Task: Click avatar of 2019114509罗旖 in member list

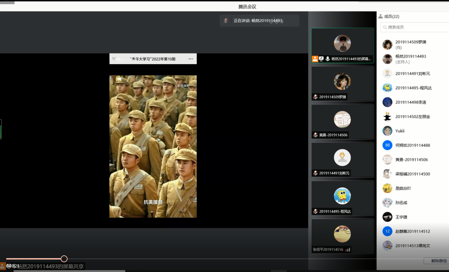Action: click(387, 45)
